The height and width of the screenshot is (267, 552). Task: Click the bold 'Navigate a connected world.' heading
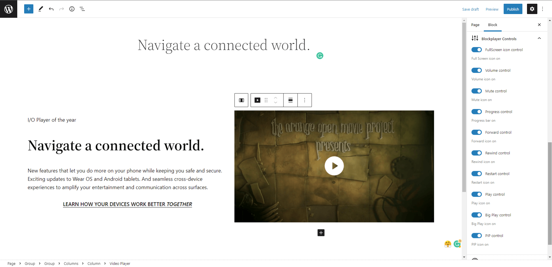(x=116, y=145)
